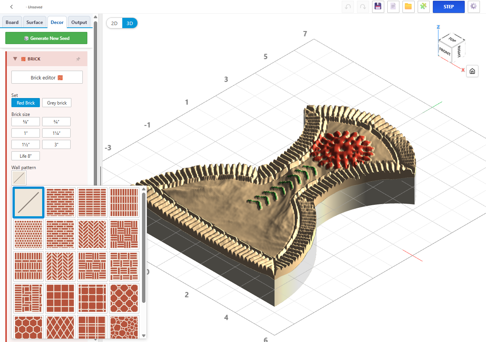Click the undo arrow icon
The height and width of the screenshot is (342, 486).
coord(348,7)
